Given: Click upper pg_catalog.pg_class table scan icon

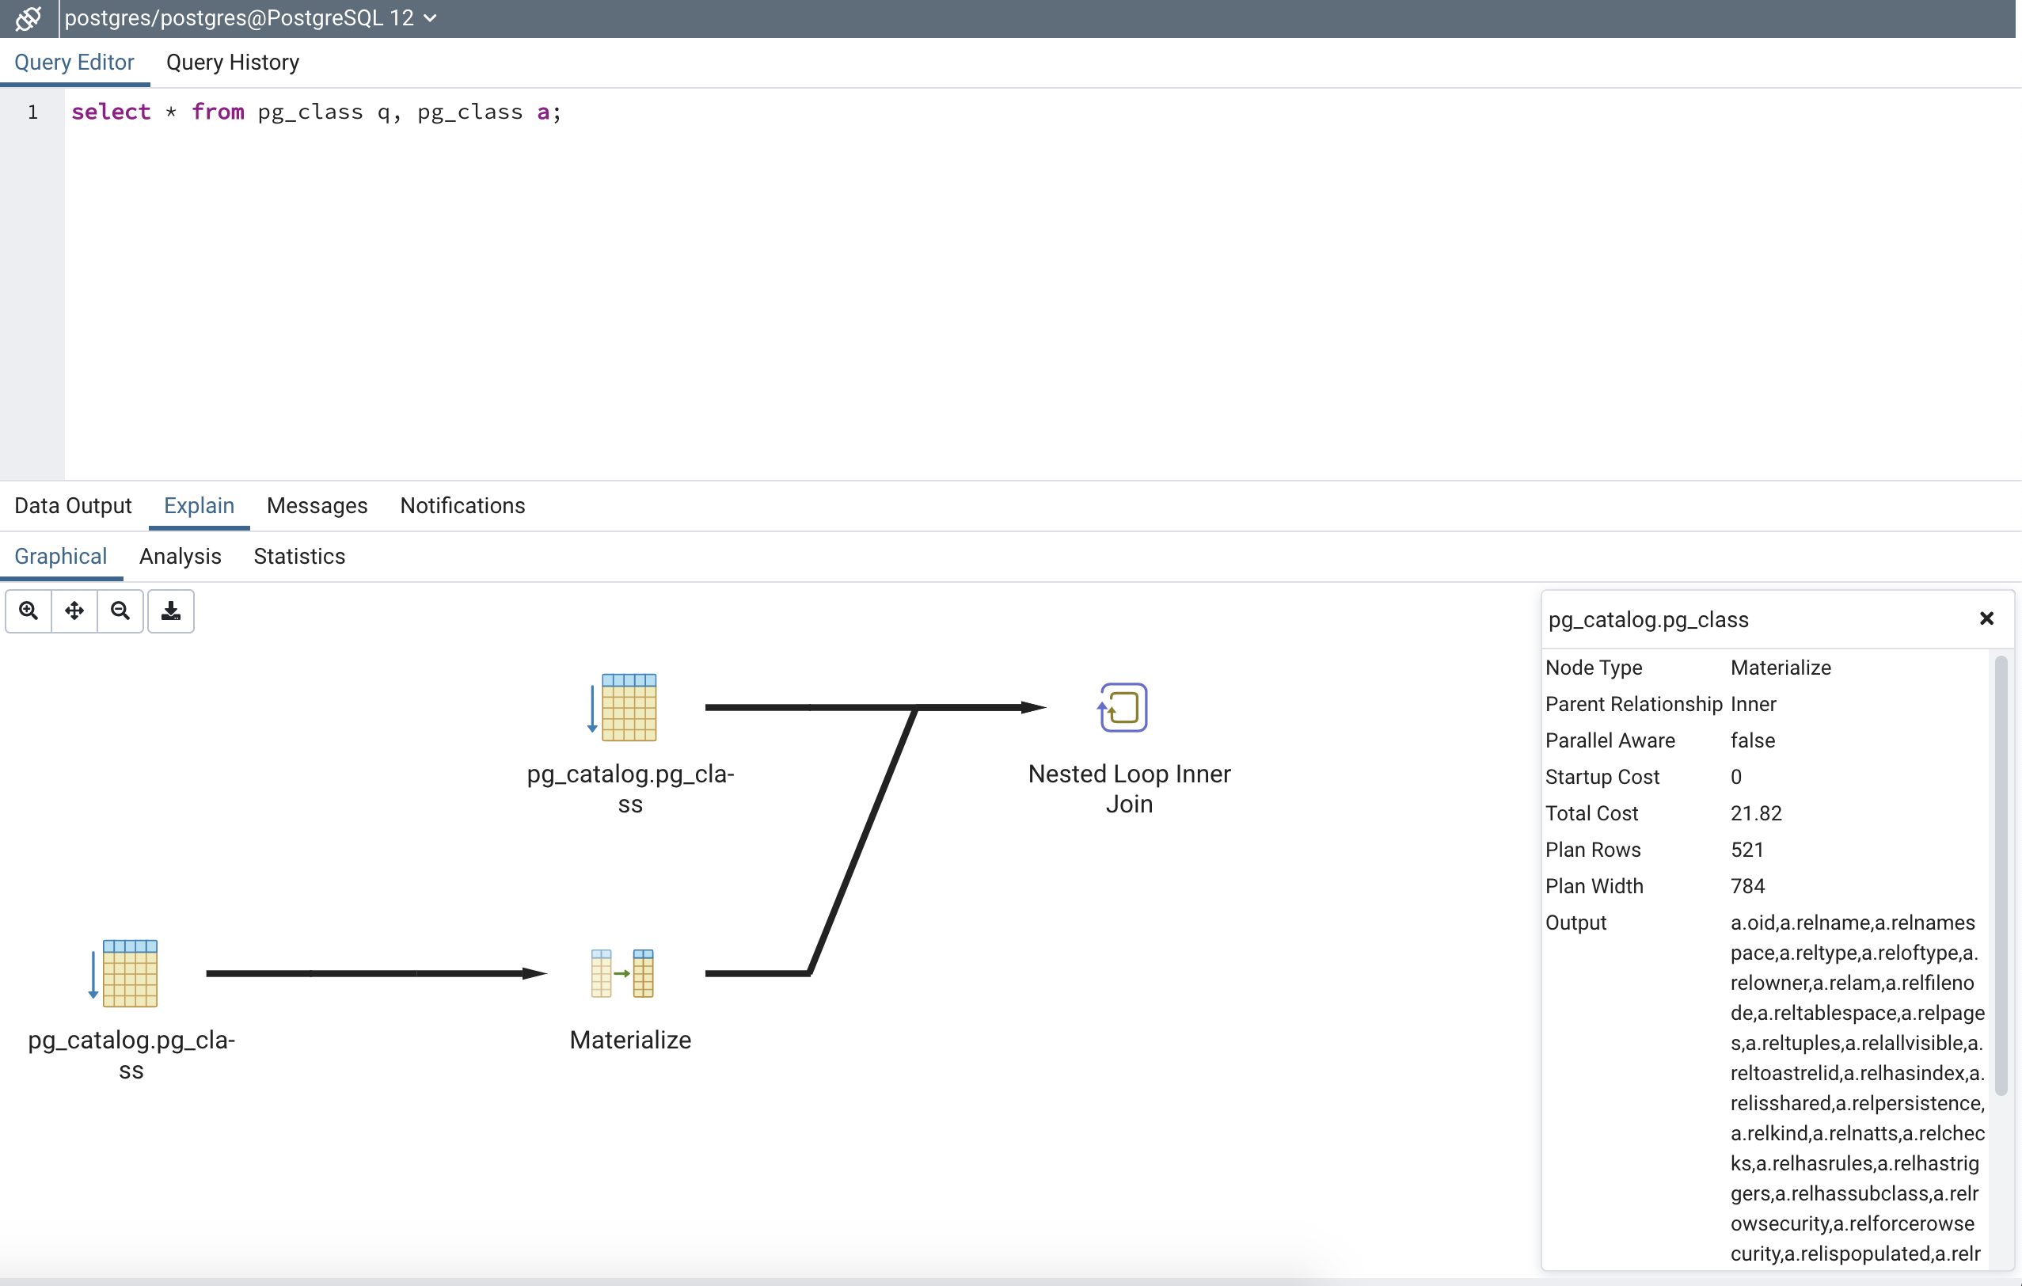Looking at the screenshot, I should pyautogui.click(x=624, y=707).
